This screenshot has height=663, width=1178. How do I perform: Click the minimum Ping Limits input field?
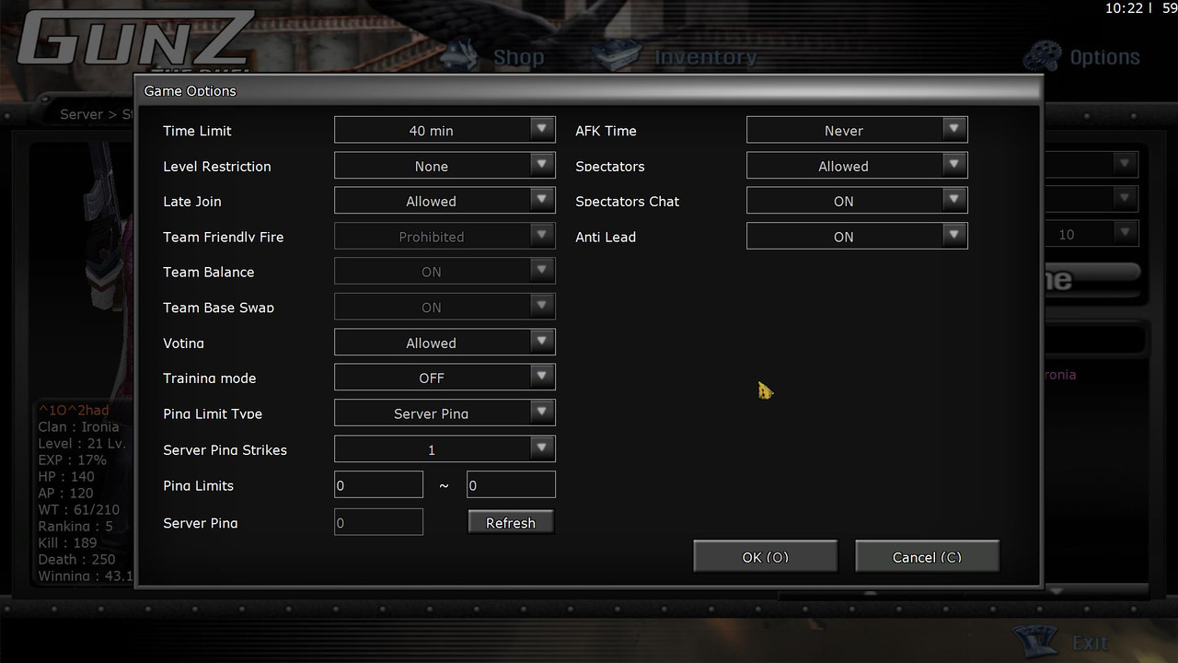(x=378, y=484)
